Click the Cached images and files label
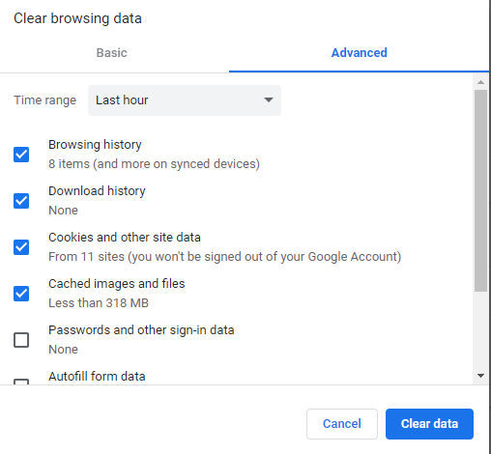The height and width of the screenshot is (454, 491). pos(117,284)
